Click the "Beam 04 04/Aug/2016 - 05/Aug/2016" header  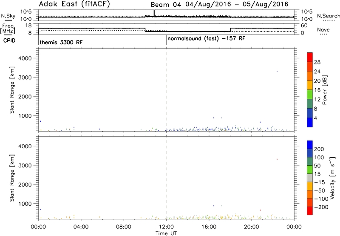[219, 4]
